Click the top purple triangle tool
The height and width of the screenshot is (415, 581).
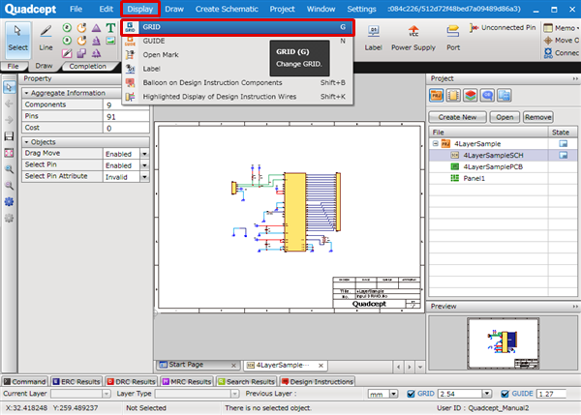coord(96,28)
